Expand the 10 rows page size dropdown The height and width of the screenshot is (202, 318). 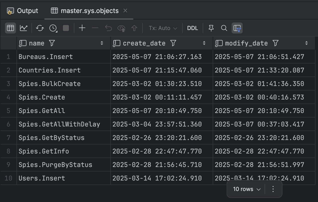click(247, 189)
